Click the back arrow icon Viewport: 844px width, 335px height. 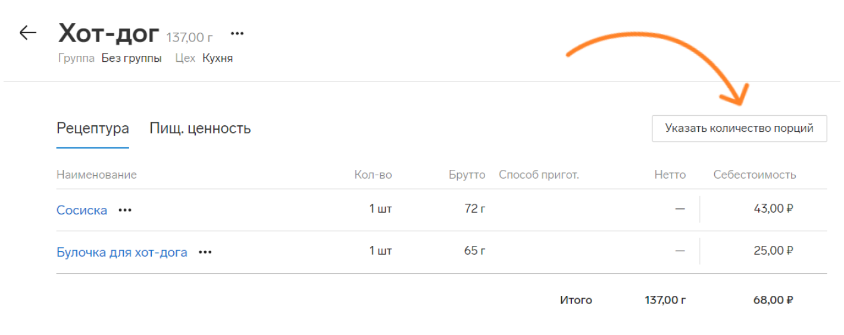28,33
